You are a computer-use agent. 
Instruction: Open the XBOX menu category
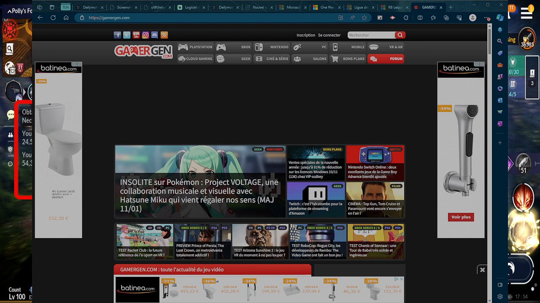pyautogui.click(x=234, y=47)
